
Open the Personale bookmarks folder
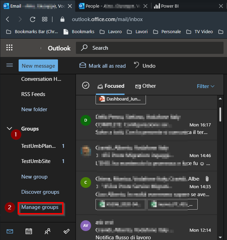pos(167,32)
